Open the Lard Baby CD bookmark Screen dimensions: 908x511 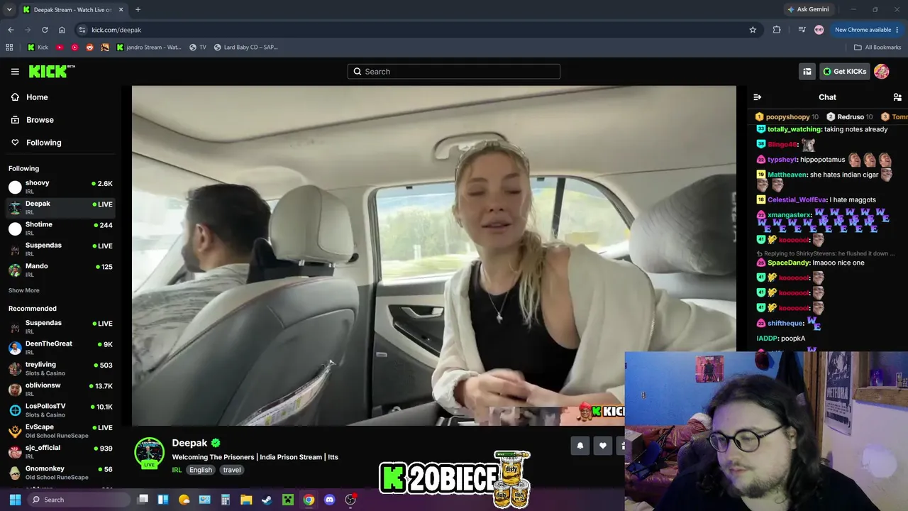[245, 48]
